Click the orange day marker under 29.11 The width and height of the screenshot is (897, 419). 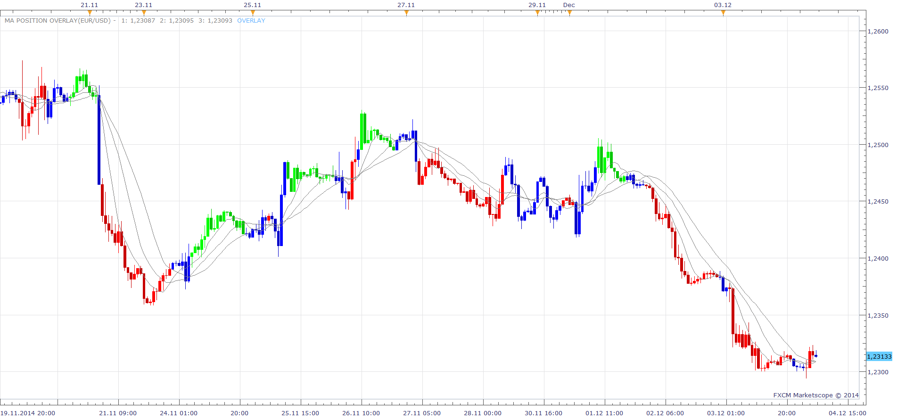coord(537,13)
